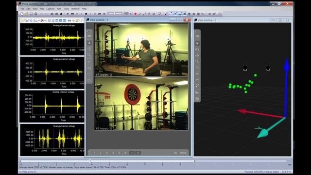This screenshot has height=175, width=311.
Task: Click magnifier icon in plot panel toolbar
Action: (82, 20)
